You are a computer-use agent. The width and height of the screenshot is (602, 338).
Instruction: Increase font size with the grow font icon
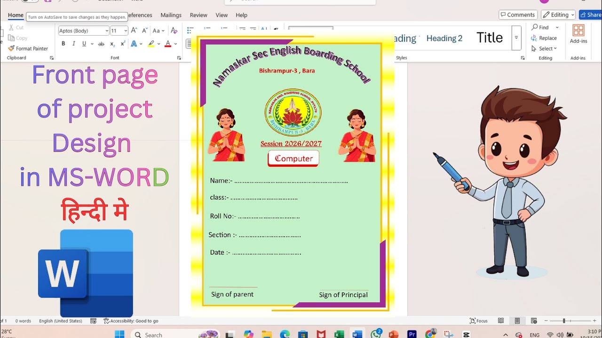point(134,31)
